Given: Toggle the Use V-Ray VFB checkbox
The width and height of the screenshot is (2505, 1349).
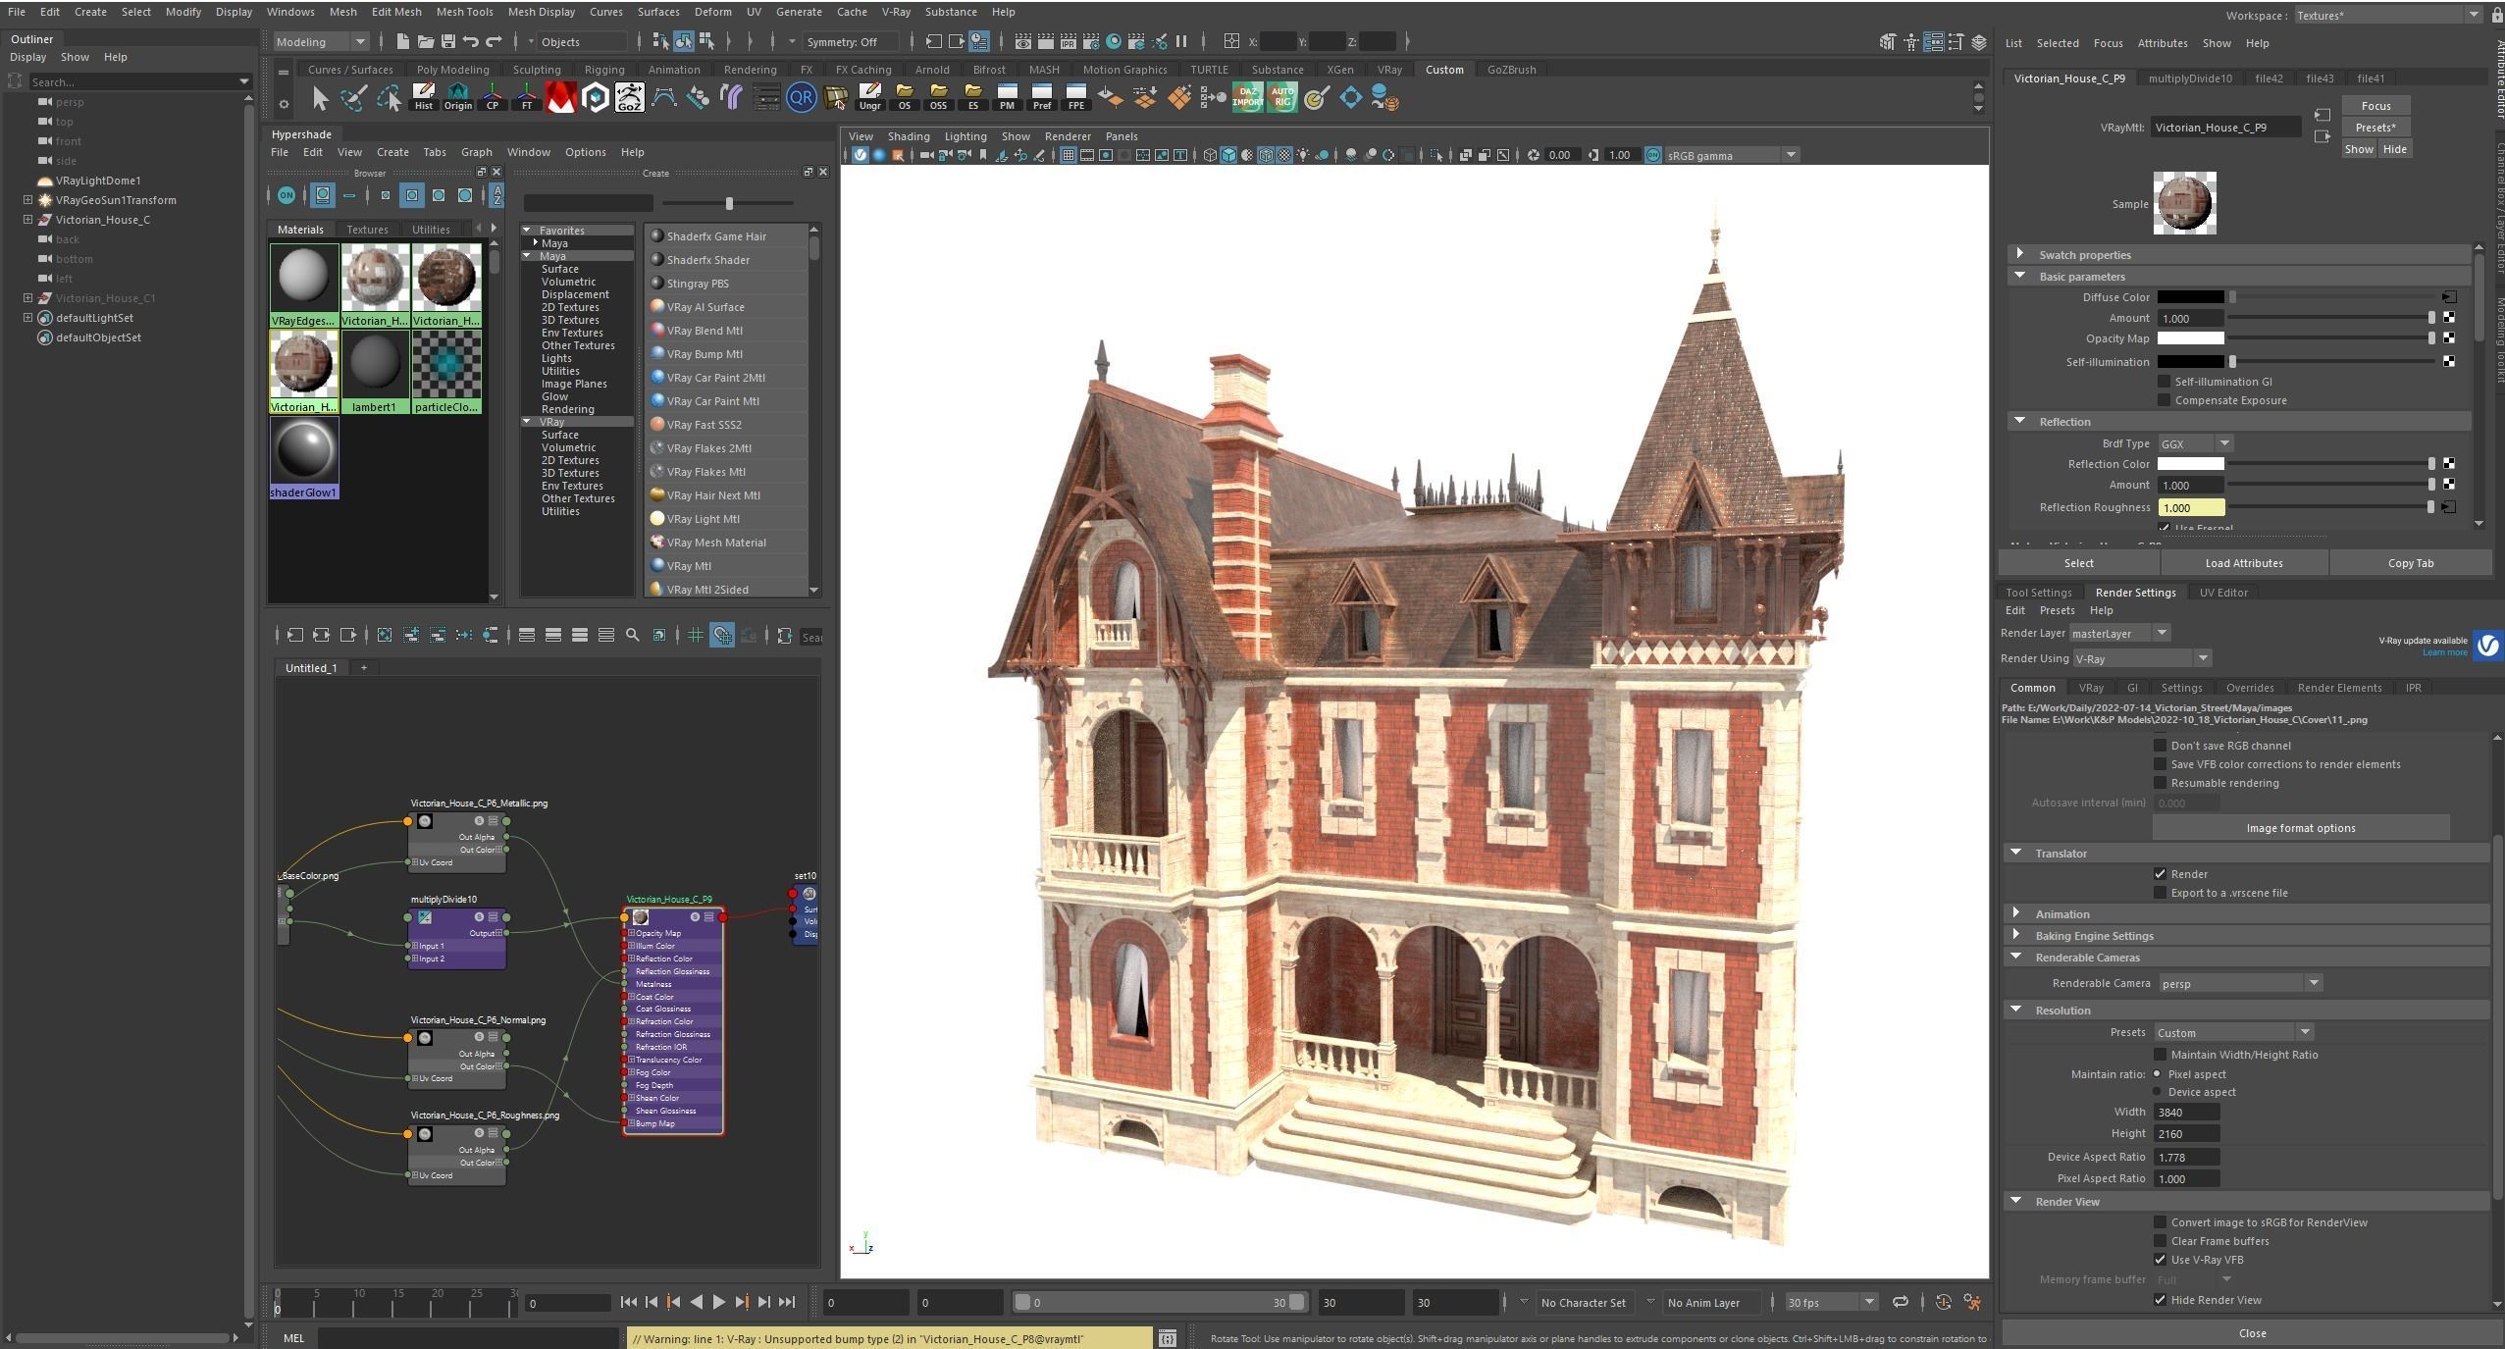Looking at the screenshot, I should point(2160,1260).
